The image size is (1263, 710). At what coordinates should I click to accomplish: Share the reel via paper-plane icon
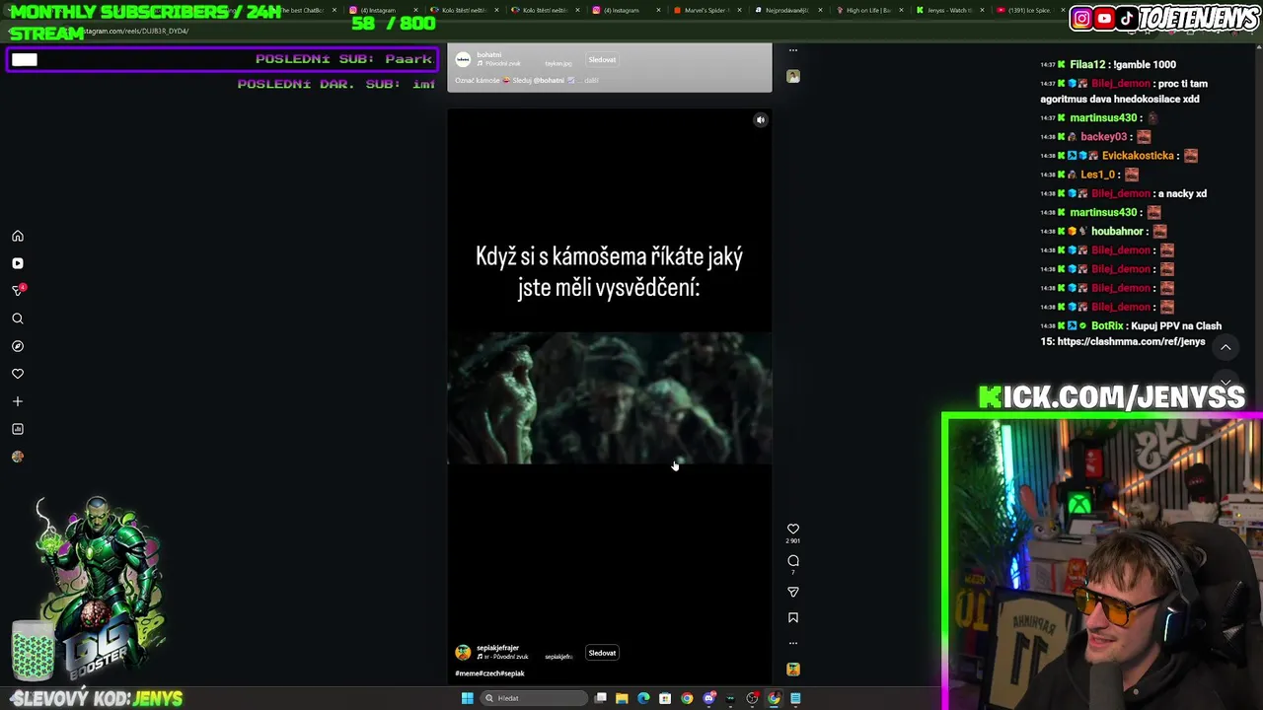tap(793, 592)
